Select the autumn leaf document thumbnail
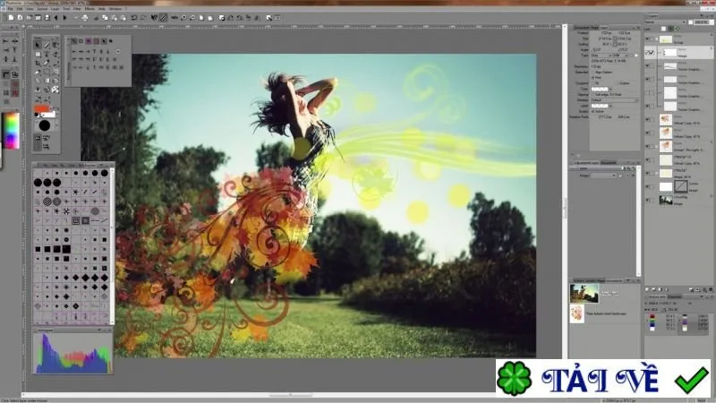The width and height of the screenshot is (716, 403). coord(577,314)
